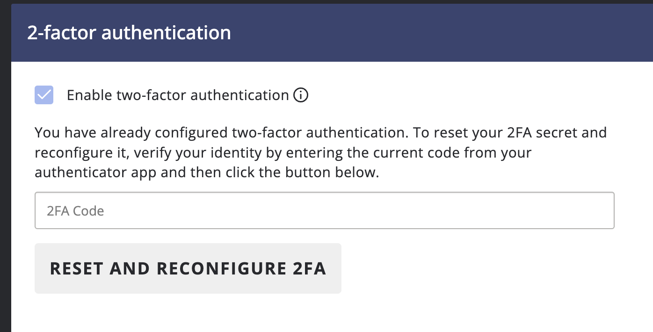Click the paragraph about already configured 2FA

320,152
